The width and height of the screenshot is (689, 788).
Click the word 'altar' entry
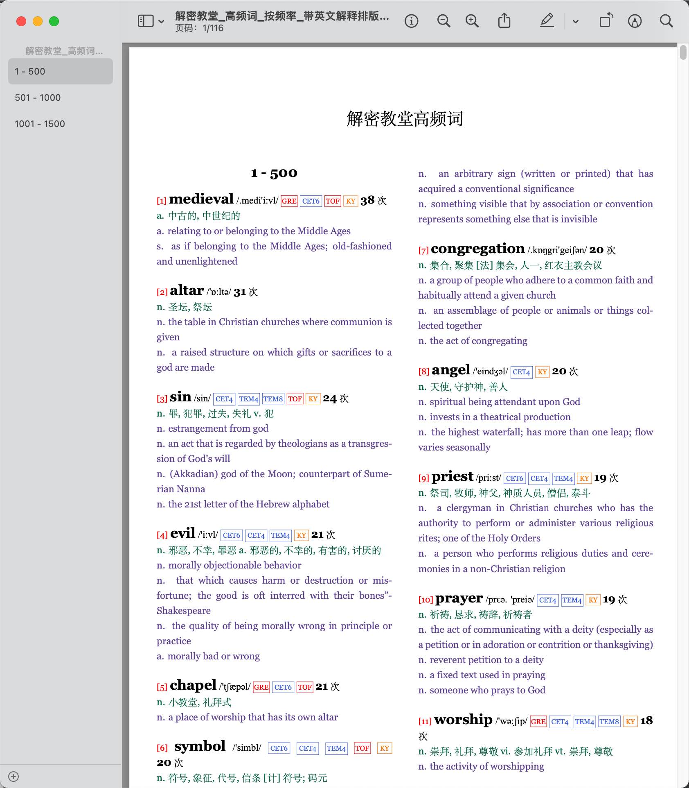(187, 290)
